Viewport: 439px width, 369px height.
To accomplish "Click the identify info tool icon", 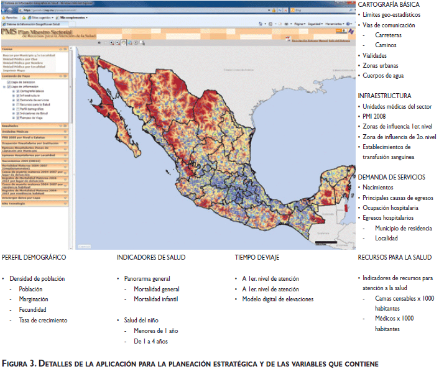I will point(137,42).
